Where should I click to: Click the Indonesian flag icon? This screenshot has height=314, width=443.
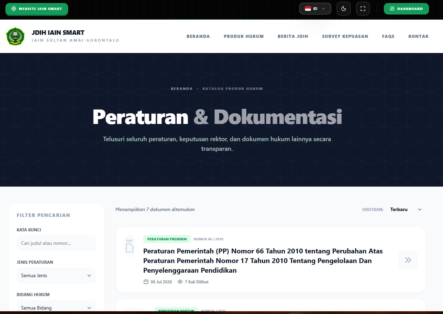coord(308,9)
